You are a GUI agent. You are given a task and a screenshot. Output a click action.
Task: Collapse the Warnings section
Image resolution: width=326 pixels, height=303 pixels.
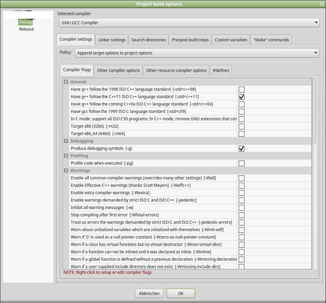click(x=66, y=171)
